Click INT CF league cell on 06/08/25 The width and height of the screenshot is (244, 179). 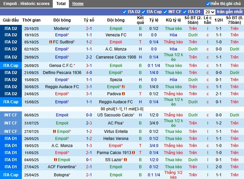pyautogui.click(x=11, y=115)
